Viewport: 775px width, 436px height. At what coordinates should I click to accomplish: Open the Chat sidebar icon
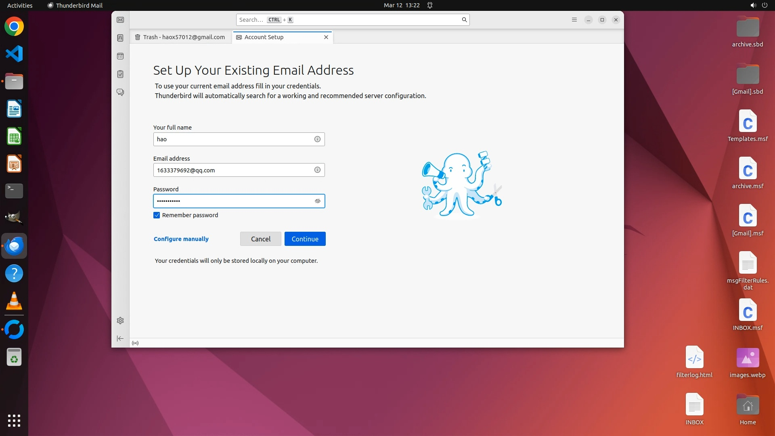point(120,92)
